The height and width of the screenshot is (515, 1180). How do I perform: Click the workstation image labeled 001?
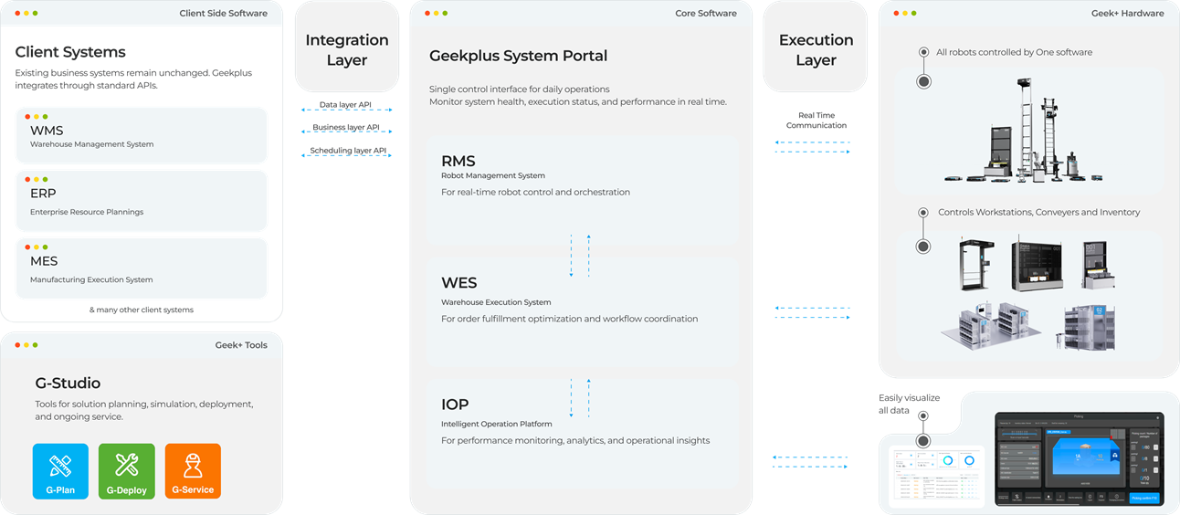1099,265
